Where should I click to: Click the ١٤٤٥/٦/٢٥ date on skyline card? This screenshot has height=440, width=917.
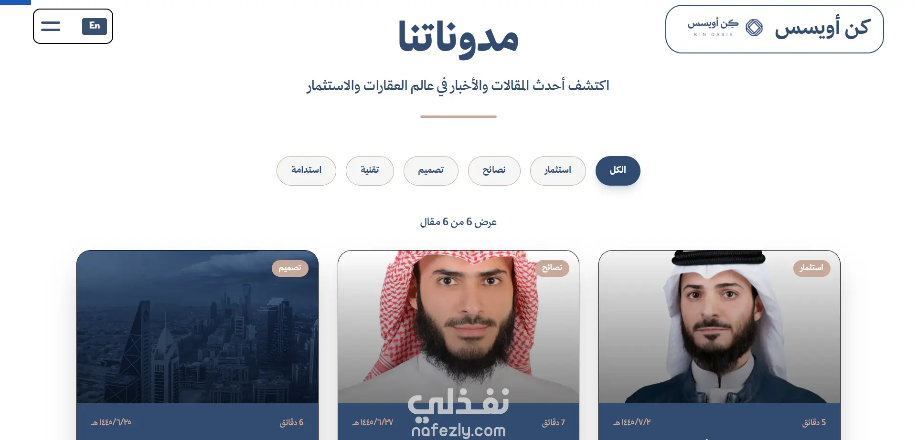111,422
